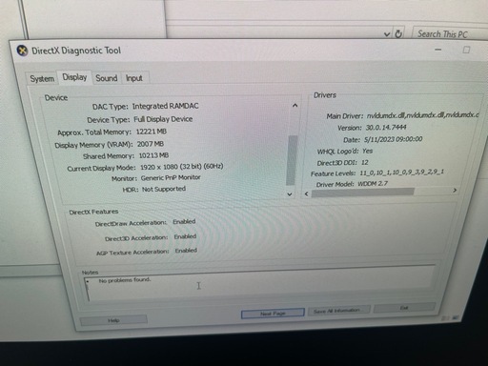The height and width of the screenshot is (366, 488).
Task: Click the Help button
Action: pyautogui.click(x=113, y=320)
